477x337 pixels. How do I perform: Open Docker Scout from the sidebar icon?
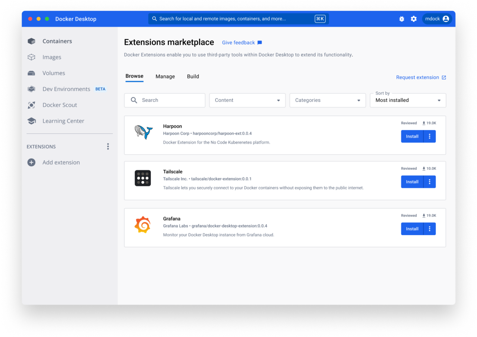coord(32,105)
